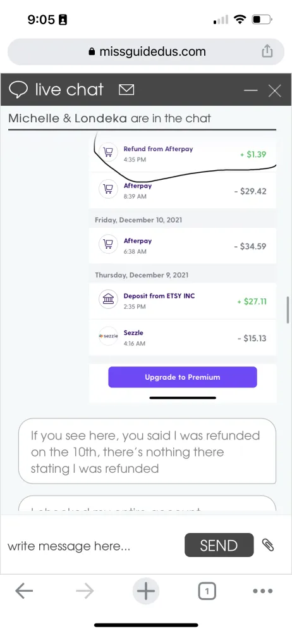The height and width of the screenshot is (633, 292).
Task: Close the live chat with X
Action: (275, 91)
